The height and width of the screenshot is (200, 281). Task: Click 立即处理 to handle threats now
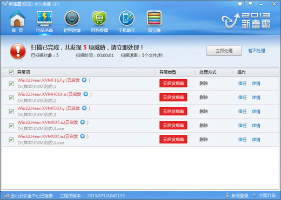(x=224, y=51)
